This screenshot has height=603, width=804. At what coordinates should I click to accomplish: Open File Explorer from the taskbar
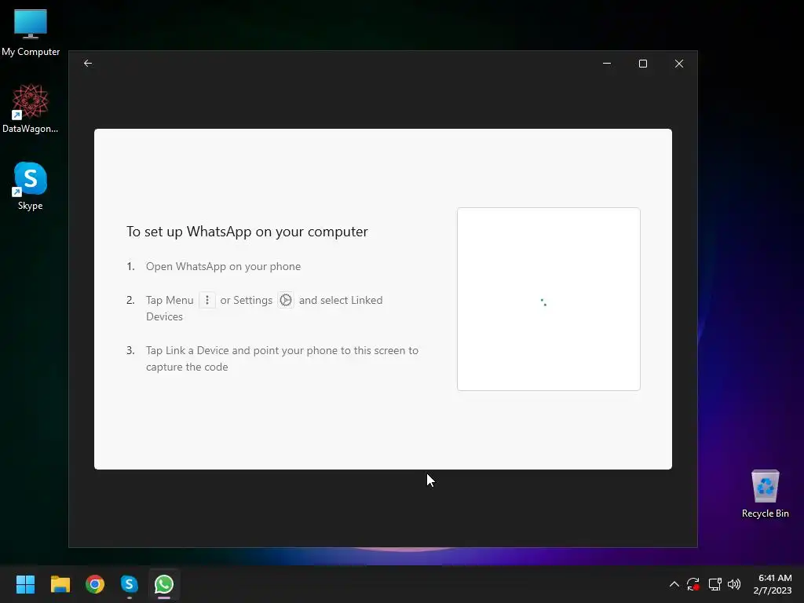click(x=60, y=584)
